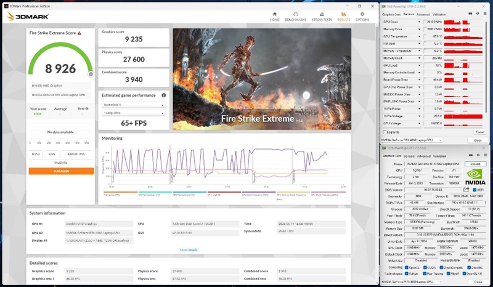This screenshot has height=287, width=493.
Task: Click the info icon beside the Best score
Action: click(87, 108)
